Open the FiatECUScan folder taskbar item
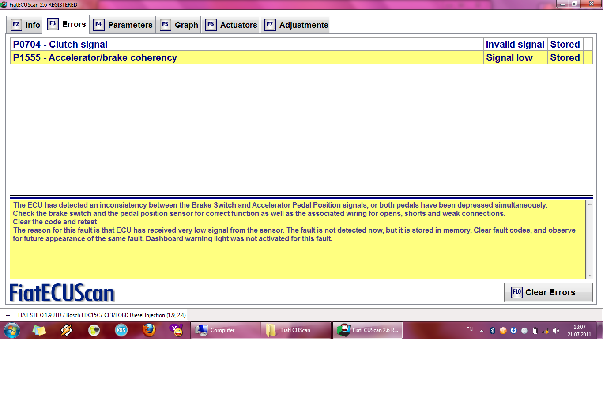 295,330
